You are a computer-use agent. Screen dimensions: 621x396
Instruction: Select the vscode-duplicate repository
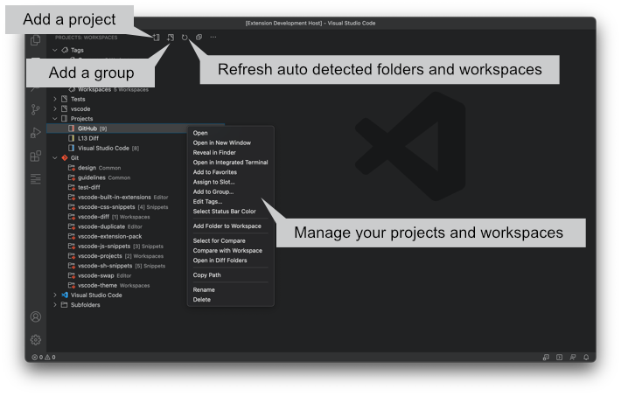click(117, 226)
